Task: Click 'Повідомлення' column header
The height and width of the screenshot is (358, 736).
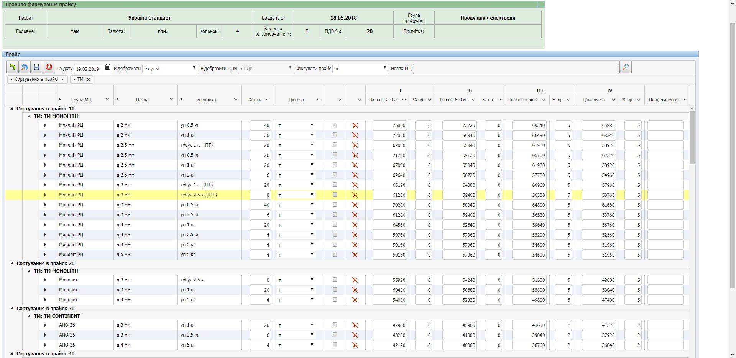Action: tap(664, 100)
